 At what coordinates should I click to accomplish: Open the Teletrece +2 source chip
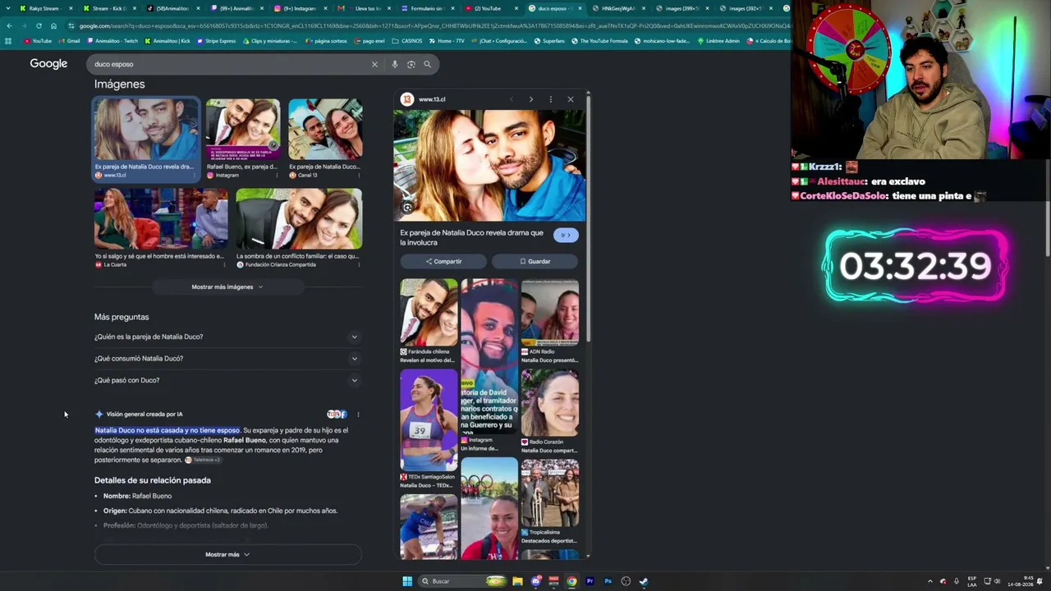point(203,460)
